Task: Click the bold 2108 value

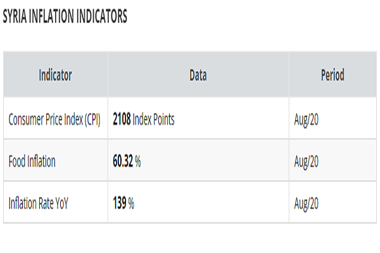Action: 122,119
